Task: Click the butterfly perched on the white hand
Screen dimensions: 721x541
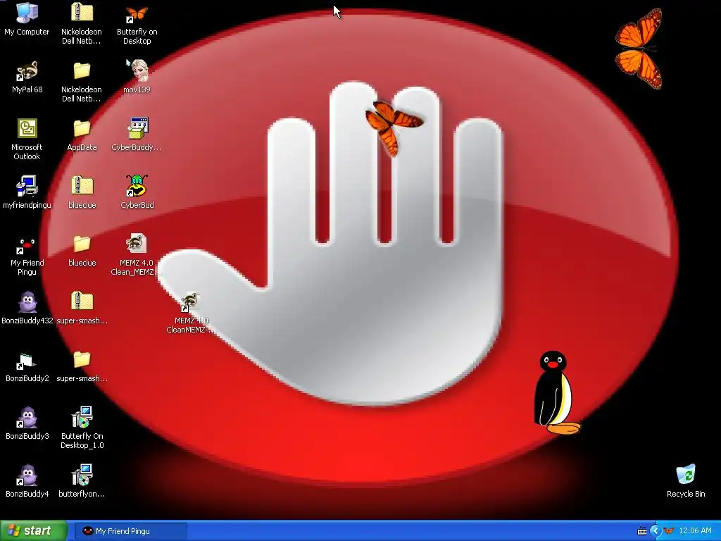Action: tap(394, 127)
